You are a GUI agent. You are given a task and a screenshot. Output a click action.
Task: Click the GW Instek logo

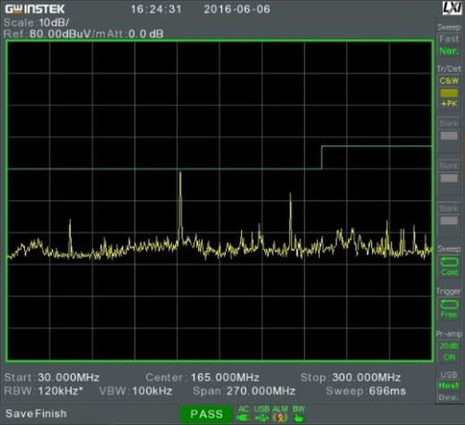34,9
